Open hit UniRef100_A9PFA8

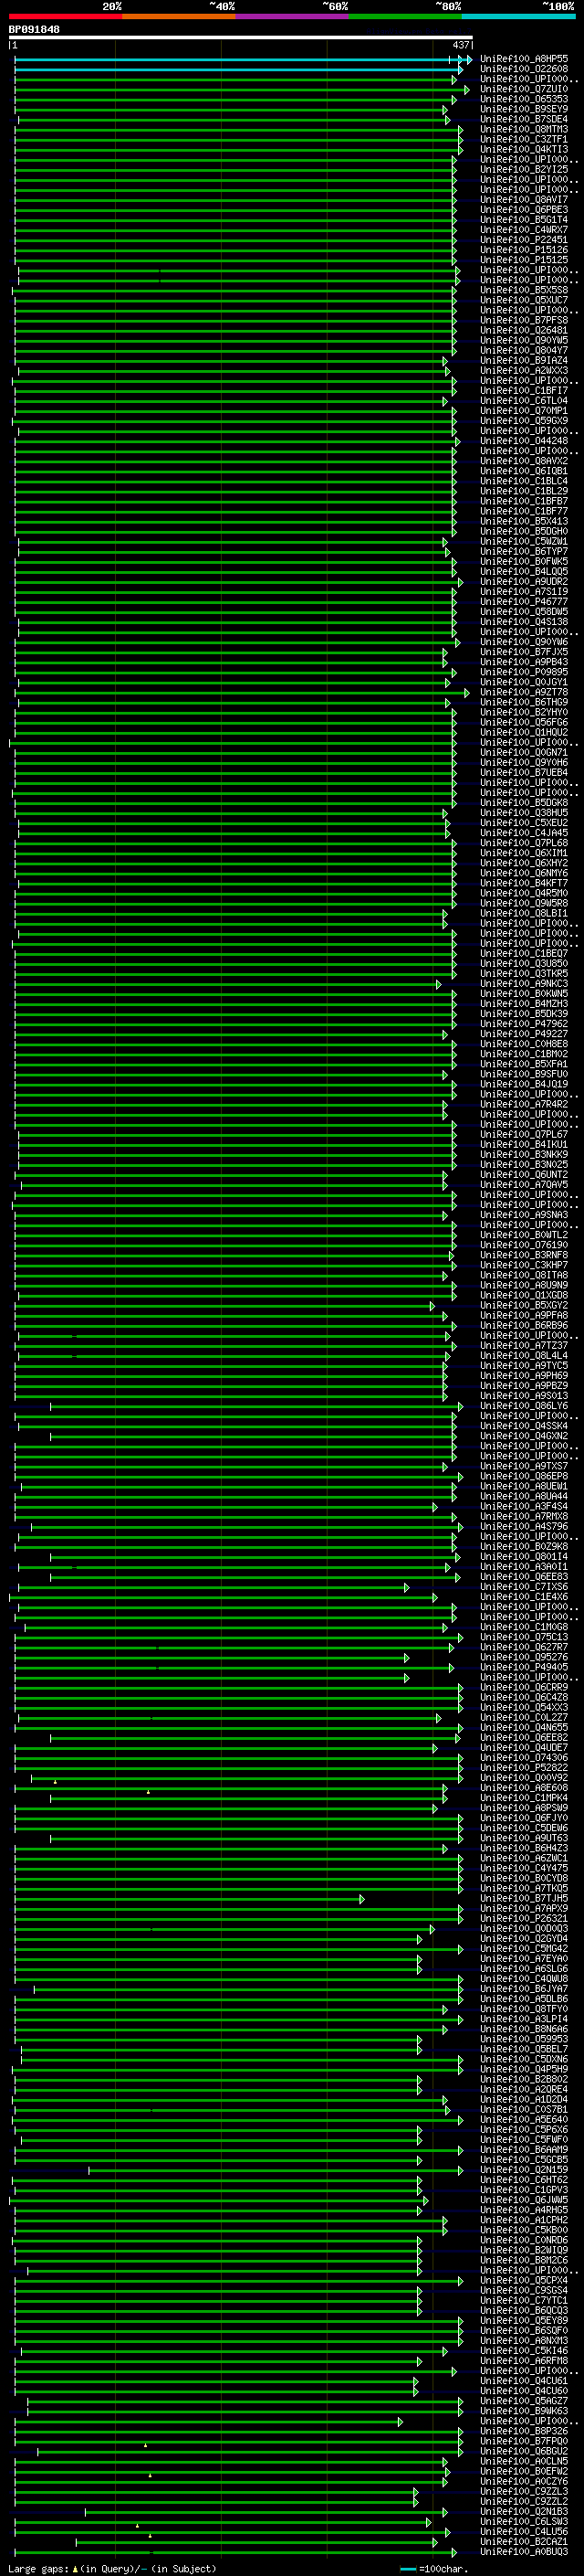coord(524,1315)
